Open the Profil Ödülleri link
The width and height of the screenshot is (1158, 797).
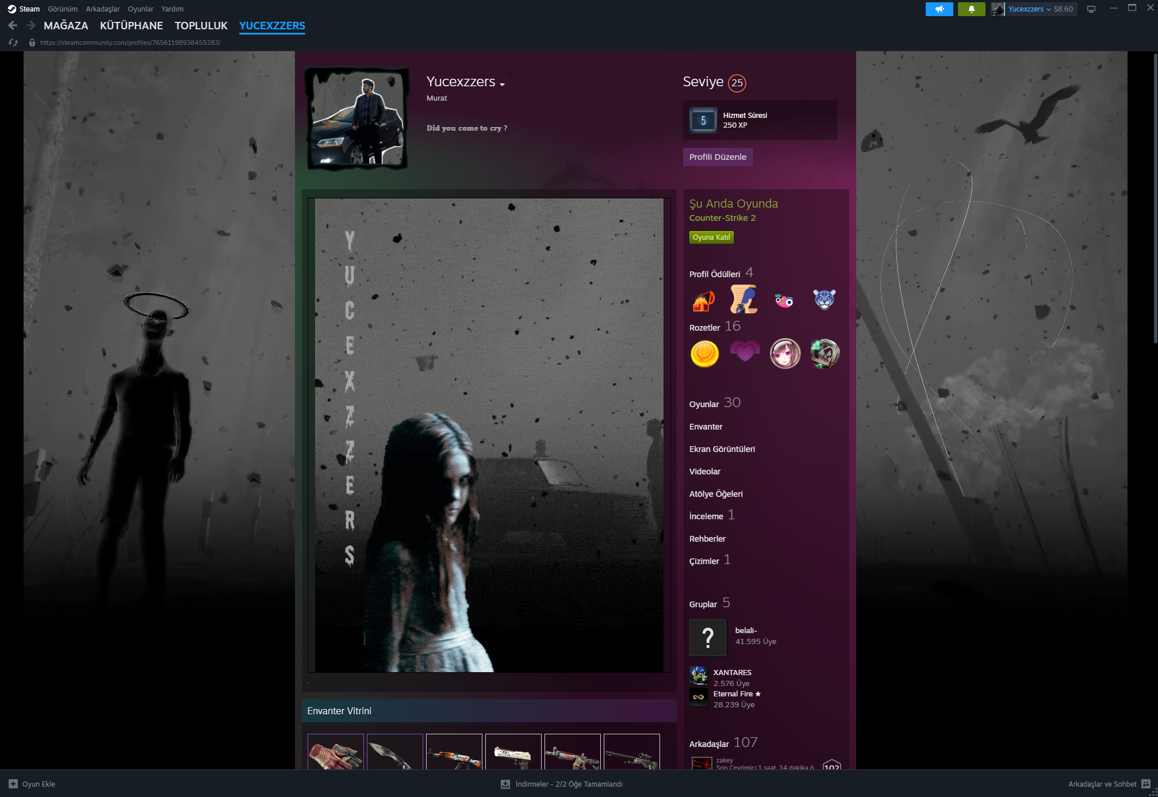(x=715, y=274)
